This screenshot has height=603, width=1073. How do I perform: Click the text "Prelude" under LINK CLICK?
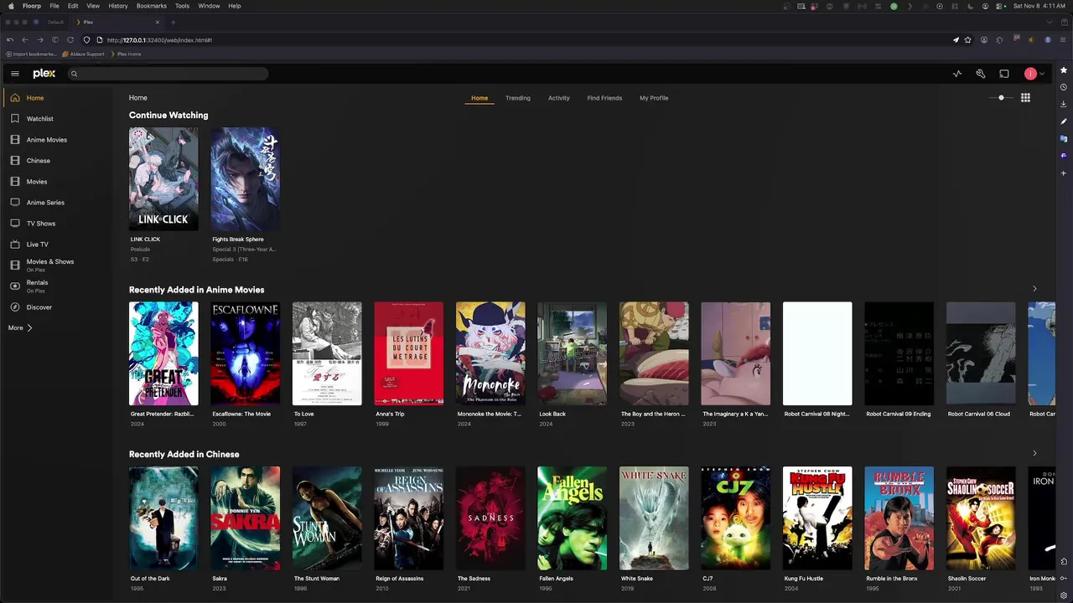coord(140,249)
